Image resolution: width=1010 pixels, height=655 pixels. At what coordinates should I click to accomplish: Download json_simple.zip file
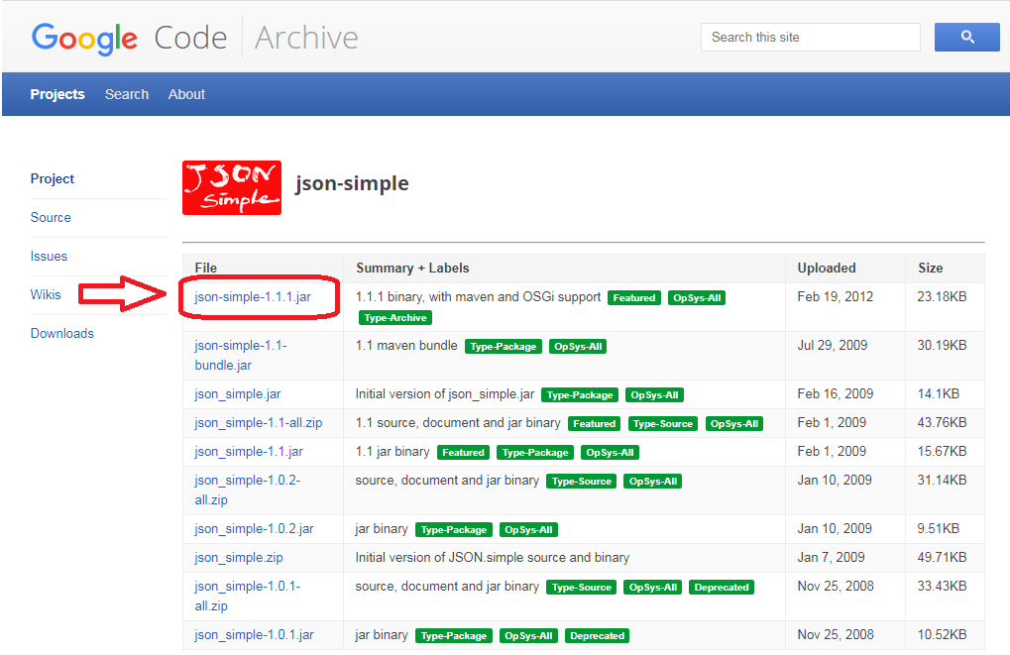[x=239, y=558]
